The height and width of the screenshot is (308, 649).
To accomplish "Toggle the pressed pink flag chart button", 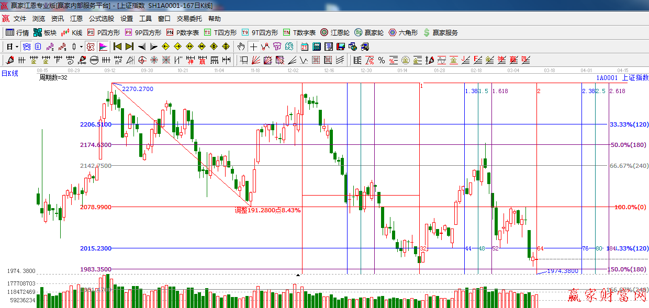I will pos(103,47).
